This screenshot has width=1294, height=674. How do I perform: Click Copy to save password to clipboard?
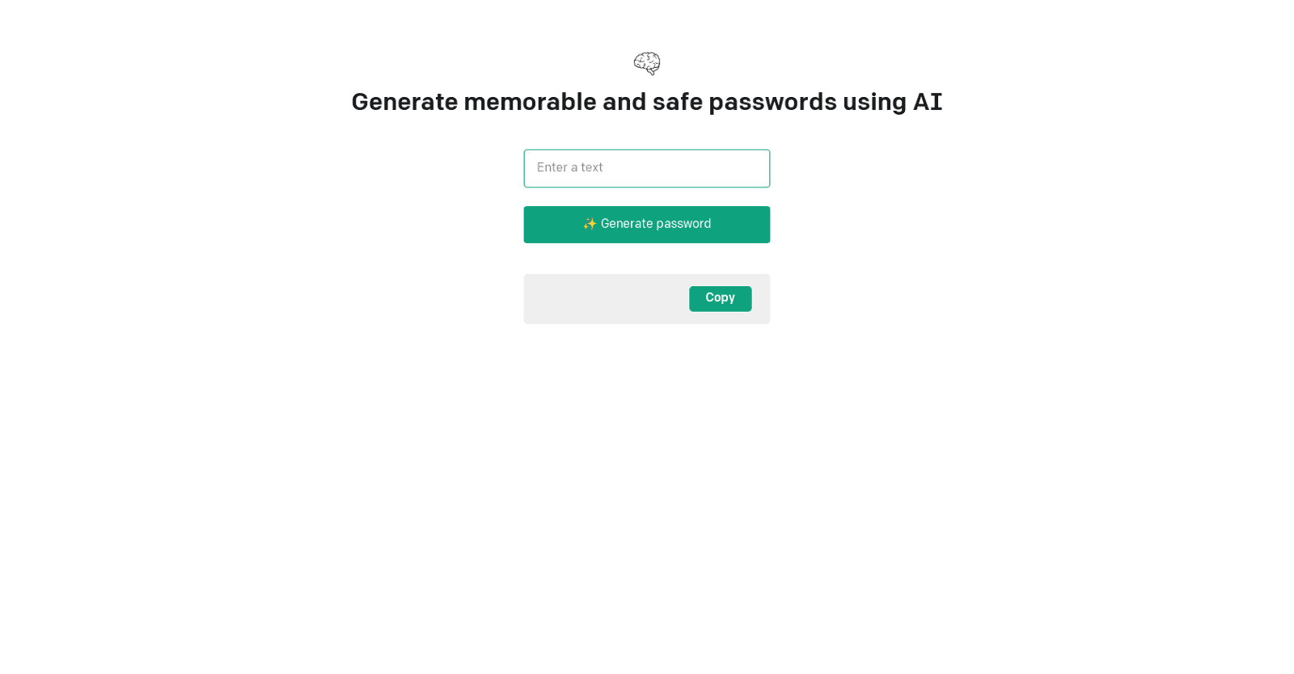pyautogui.click(x=720, y=298)
